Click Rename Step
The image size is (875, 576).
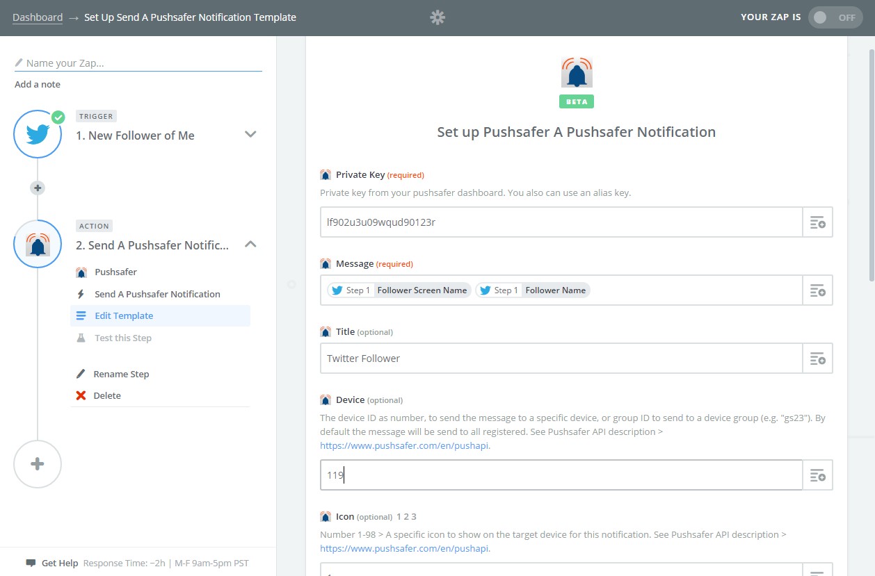coord(121,374)
